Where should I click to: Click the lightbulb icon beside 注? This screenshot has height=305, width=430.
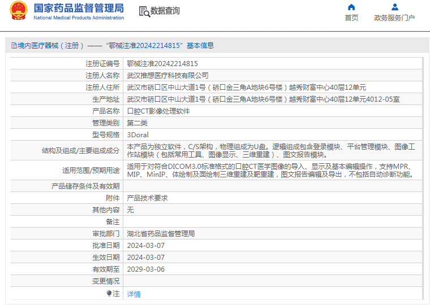pyautogui.click(x=109, y=294)
